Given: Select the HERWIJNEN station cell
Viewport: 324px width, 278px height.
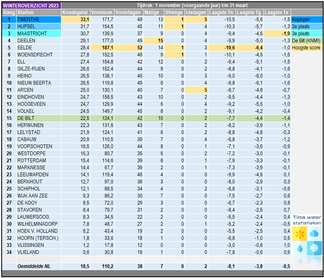Looking at the screenshot, I should pyautogui.click(x=39, y=125).
